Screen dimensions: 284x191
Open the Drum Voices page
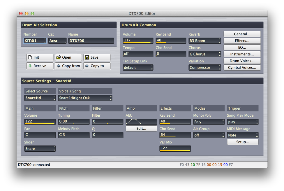(242, 61)
